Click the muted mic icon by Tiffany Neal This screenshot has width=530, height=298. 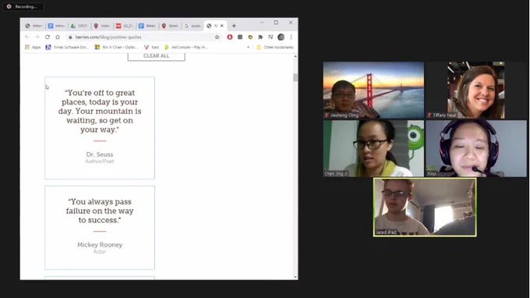tap(429, 115)
